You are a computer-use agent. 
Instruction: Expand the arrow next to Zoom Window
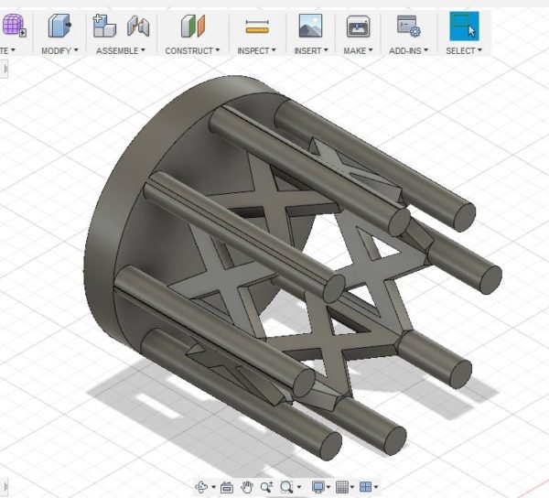coord(298,487)
